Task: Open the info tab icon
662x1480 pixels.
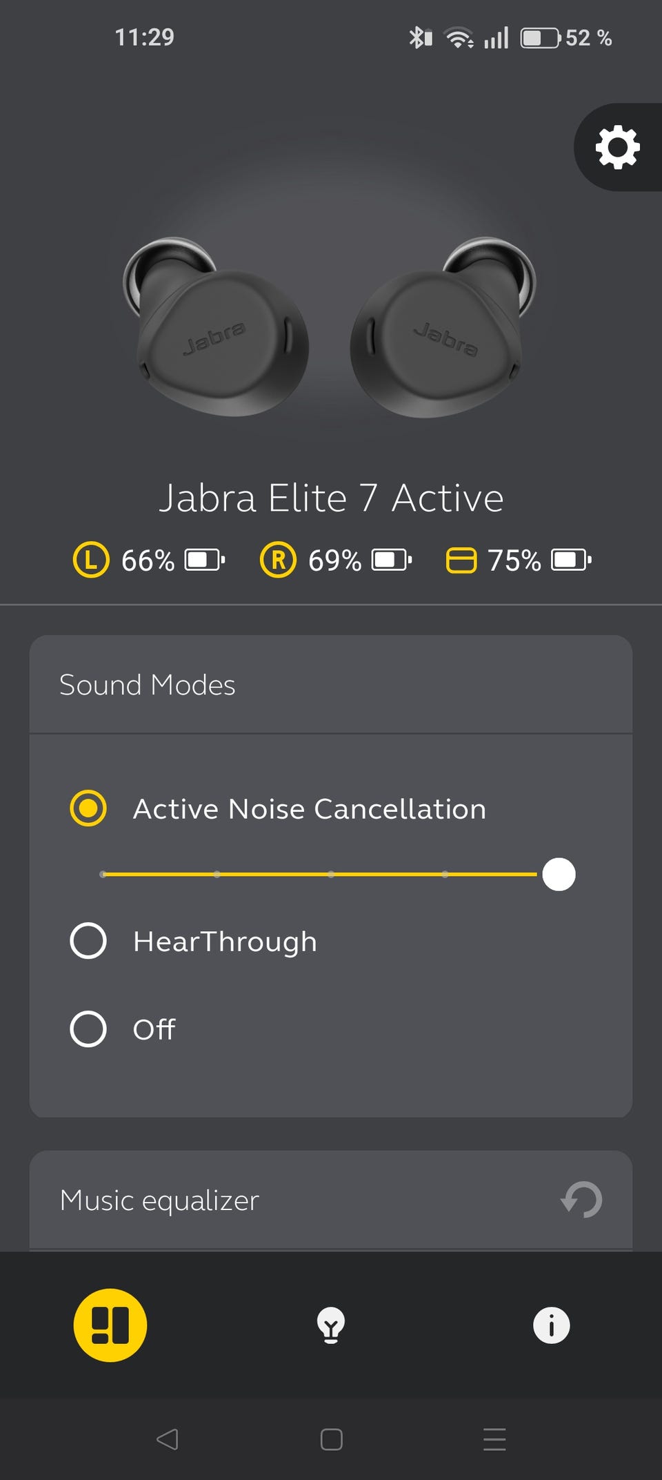Action: (x=551, y=1325)
